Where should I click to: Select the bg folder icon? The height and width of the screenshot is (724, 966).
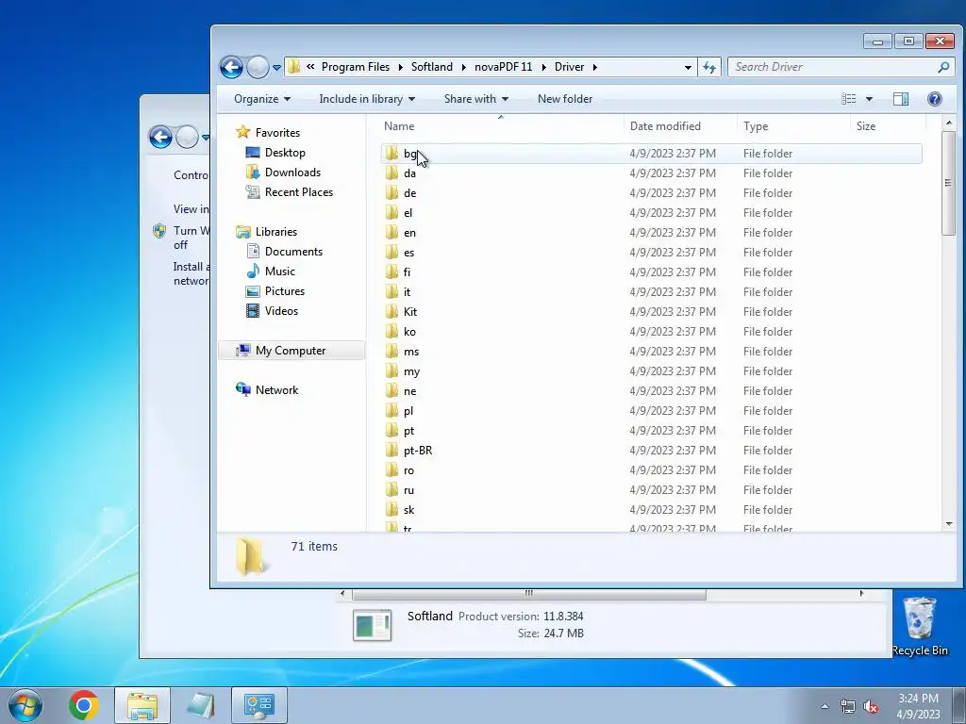click(x=391, y=154)
